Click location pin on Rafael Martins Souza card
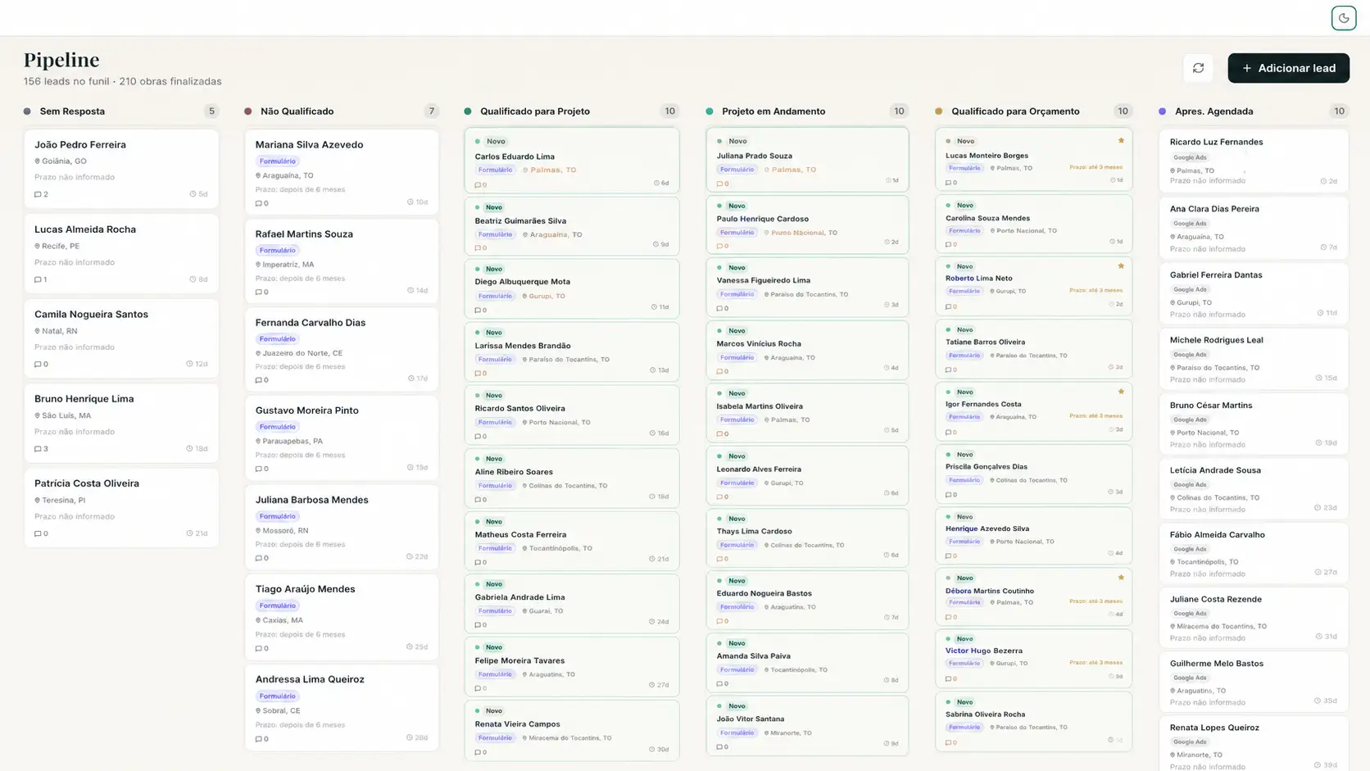The image size is (1370, 771). [x=258, y=265]
